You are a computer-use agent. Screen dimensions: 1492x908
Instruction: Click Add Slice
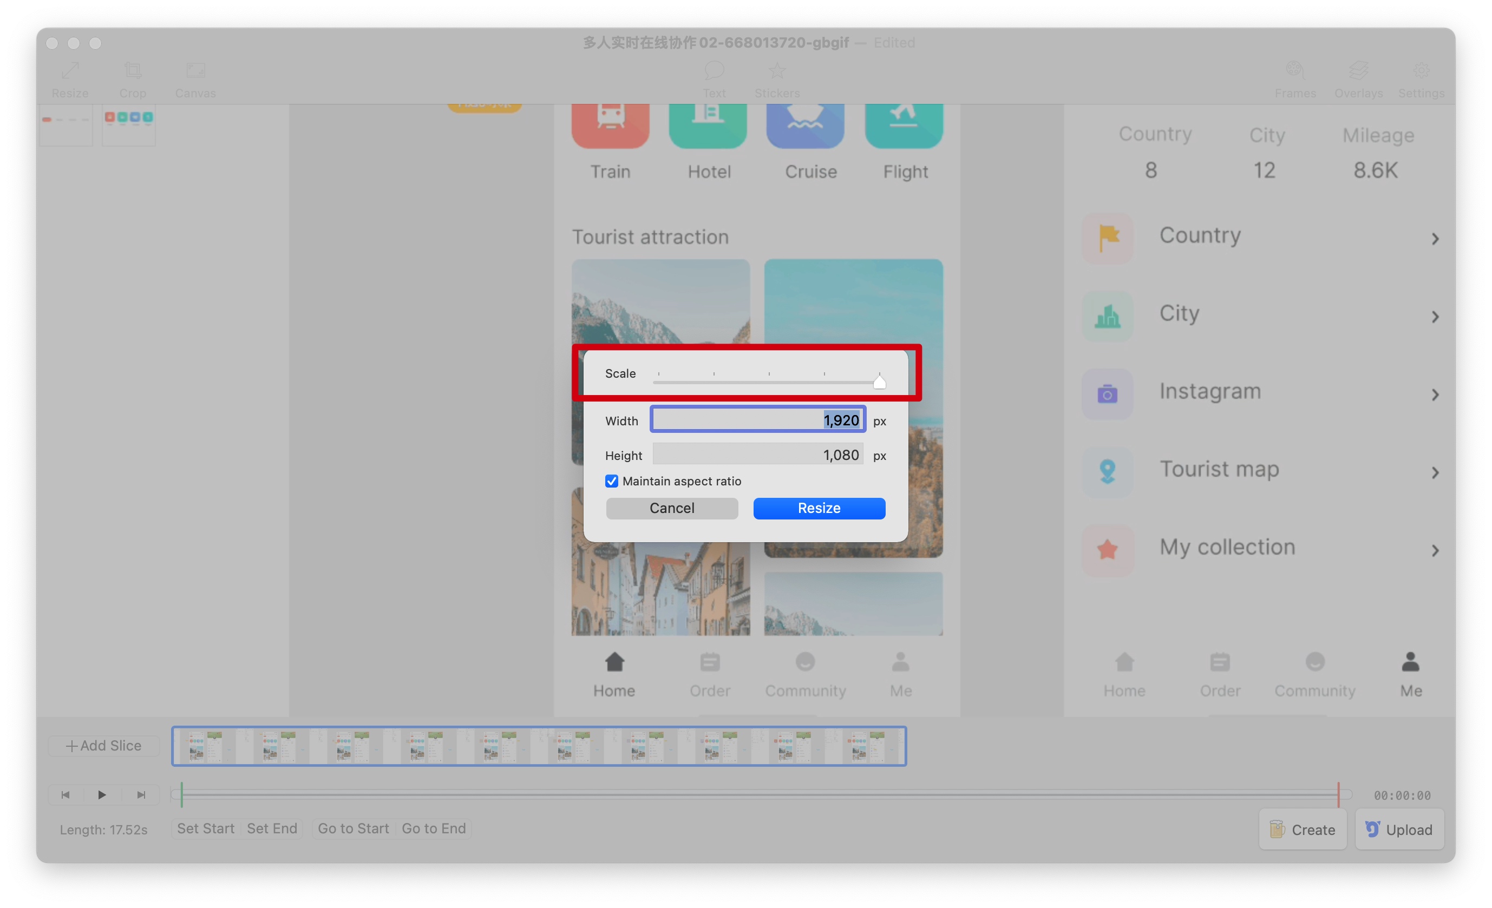pyautogui.click(x=103, y=746)
